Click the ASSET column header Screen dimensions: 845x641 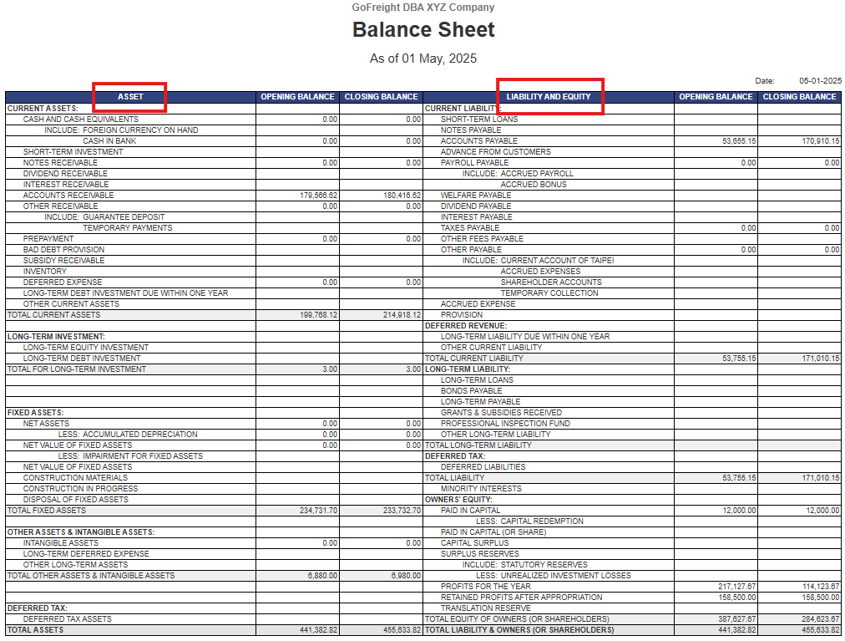pyautogui.click(x=130, y=97)
